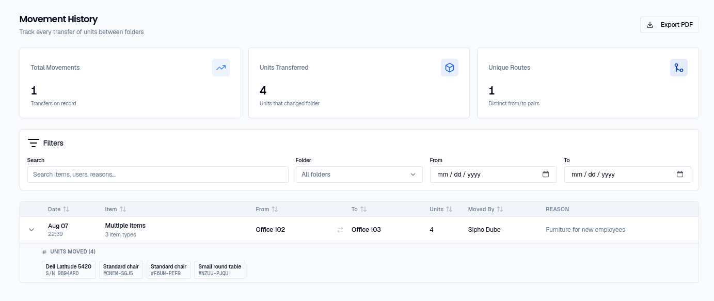The height and width of the screenshot is (301, 714).
Task: Focus the Search items, users, reasons field
Action: [x=158, y=175]
